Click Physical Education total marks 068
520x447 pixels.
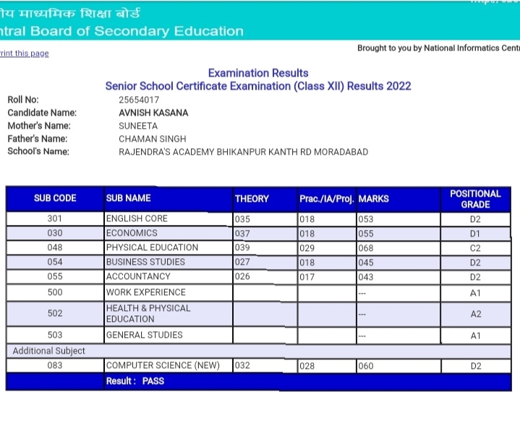click(x=398, y=248)
